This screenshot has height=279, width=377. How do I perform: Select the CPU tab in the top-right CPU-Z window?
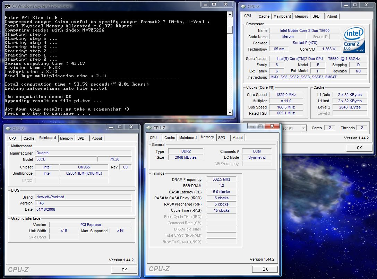[248, 16]
